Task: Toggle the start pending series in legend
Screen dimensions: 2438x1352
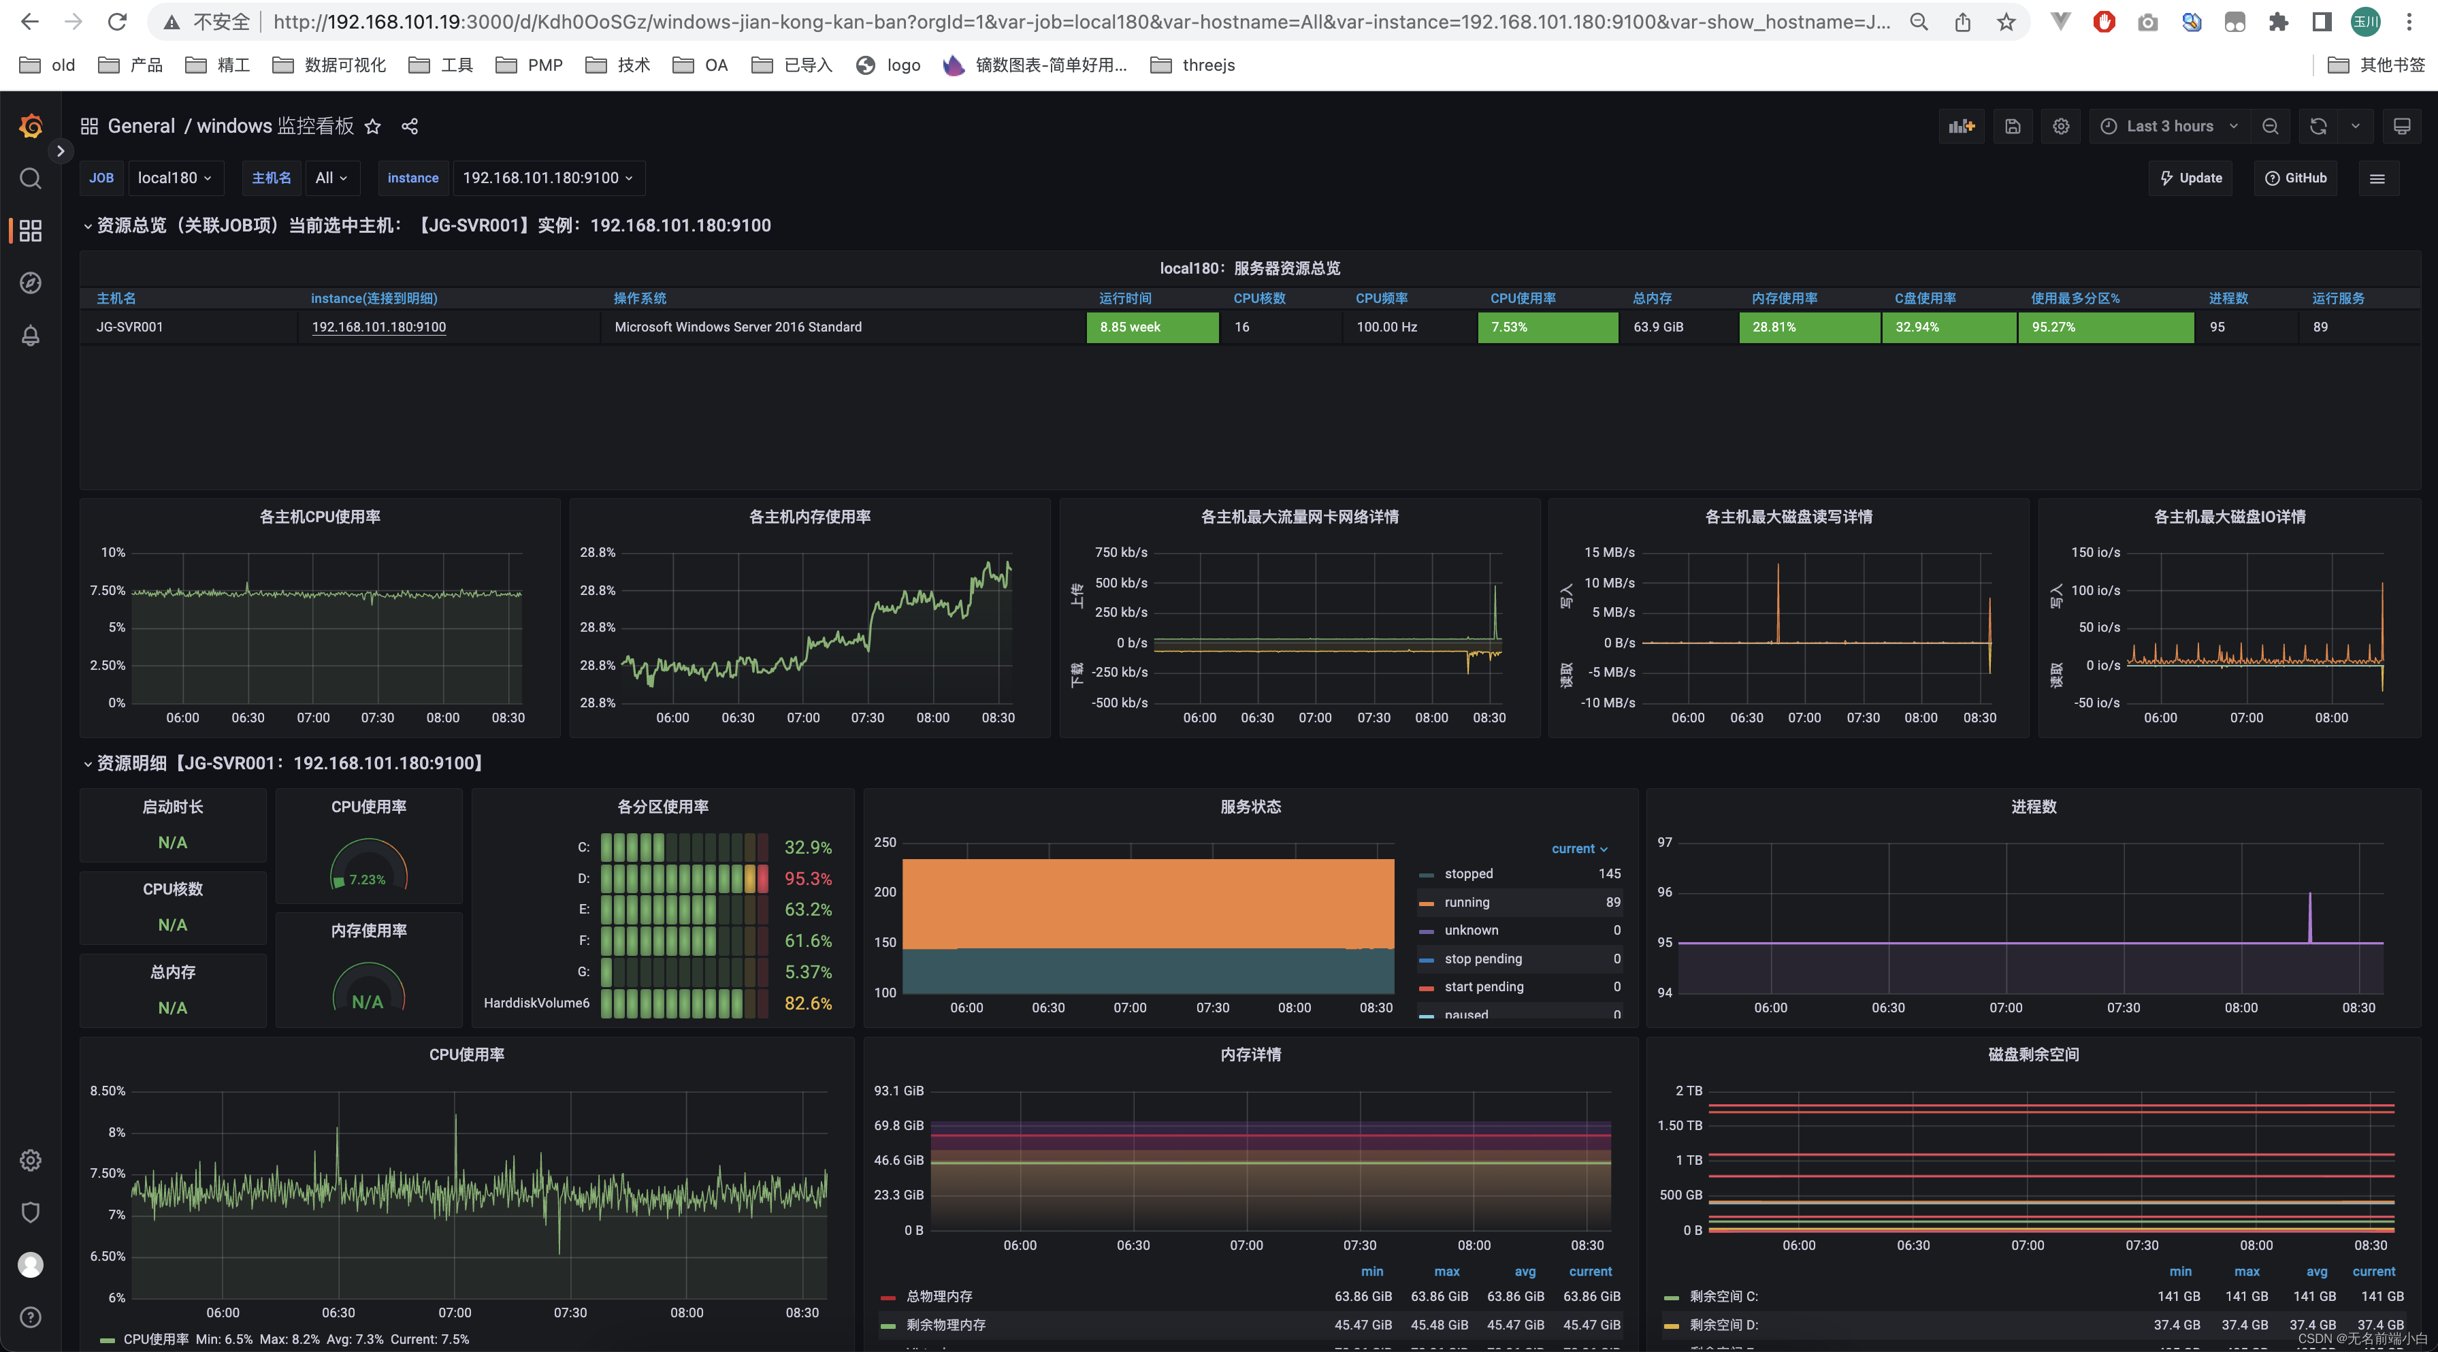Action: click(x=1484, y=986)
